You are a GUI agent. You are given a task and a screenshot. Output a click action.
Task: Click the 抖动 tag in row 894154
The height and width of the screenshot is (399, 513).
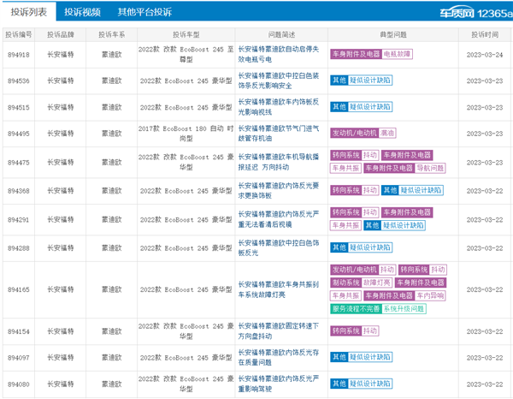(x=370, y=331)
